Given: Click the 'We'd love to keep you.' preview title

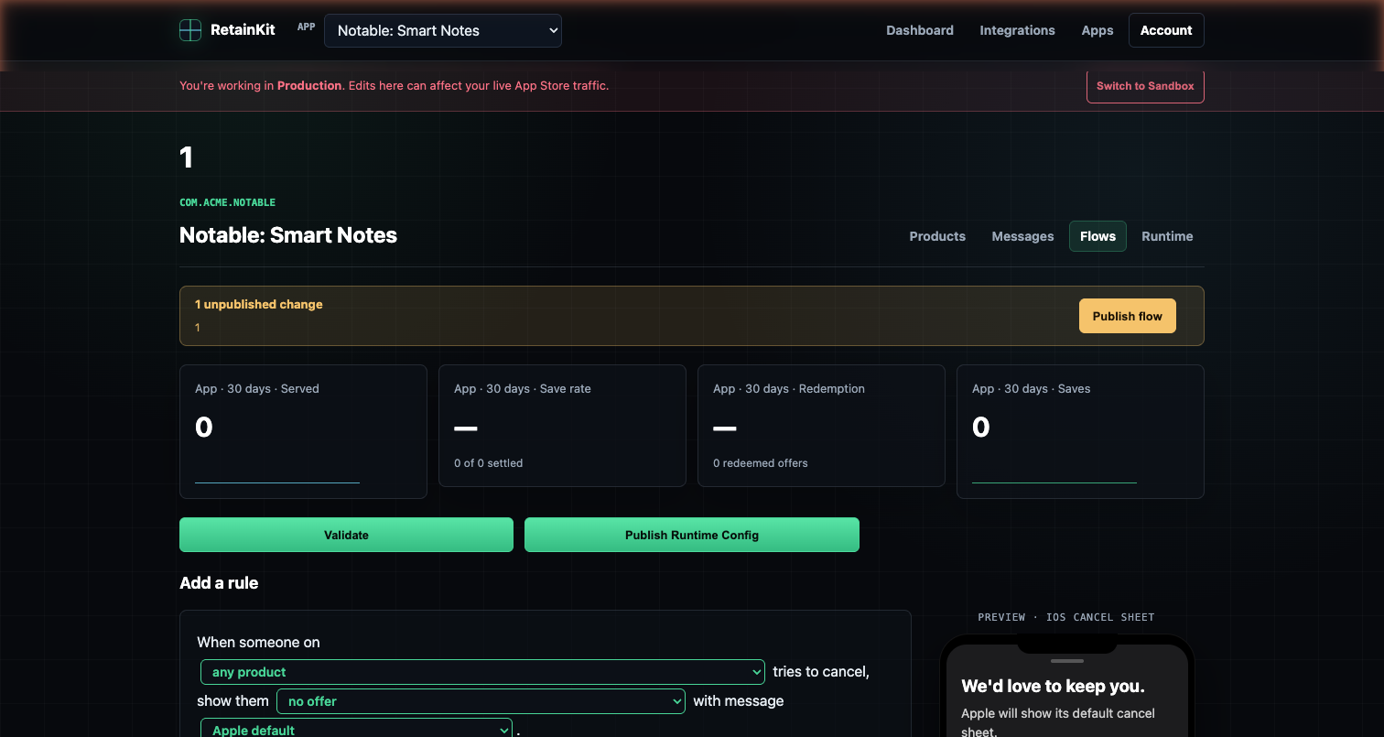Looking at the screenshot, I should click(x=1053, y=686).
